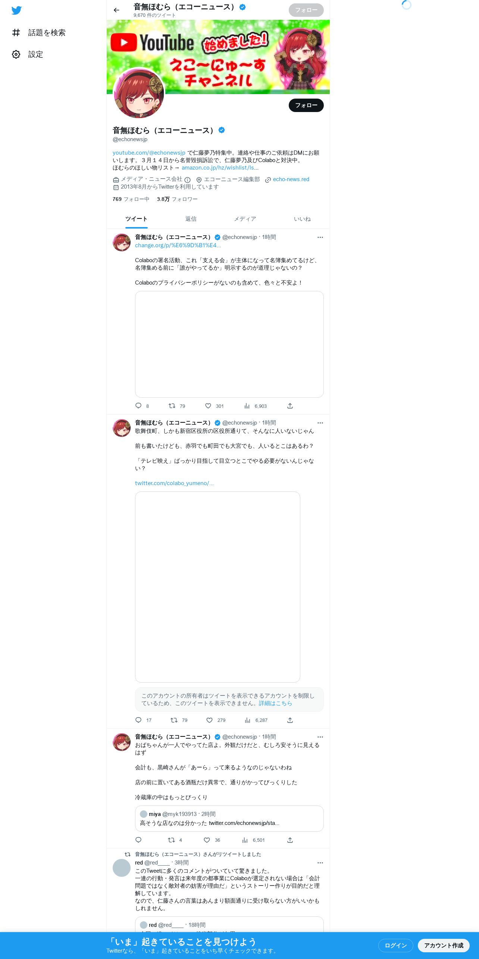Share the tweet with 6,903 views
479x959 pixels.
pyautogui.click(x=290, y=406)
